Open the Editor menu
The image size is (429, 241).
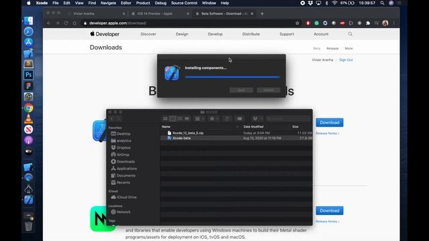(x=126, y=3)
